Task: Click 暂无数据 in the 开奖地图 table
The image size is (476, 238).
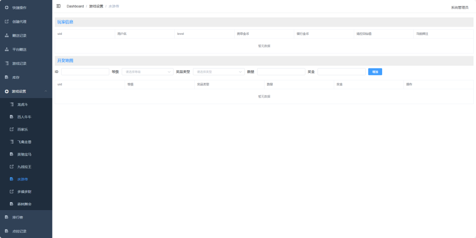Action: (264, 97)
